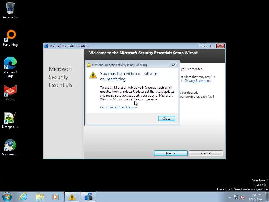269x202 pixels.
Task: Launch the Everything search shortcut
Action: tap(10, 38)
